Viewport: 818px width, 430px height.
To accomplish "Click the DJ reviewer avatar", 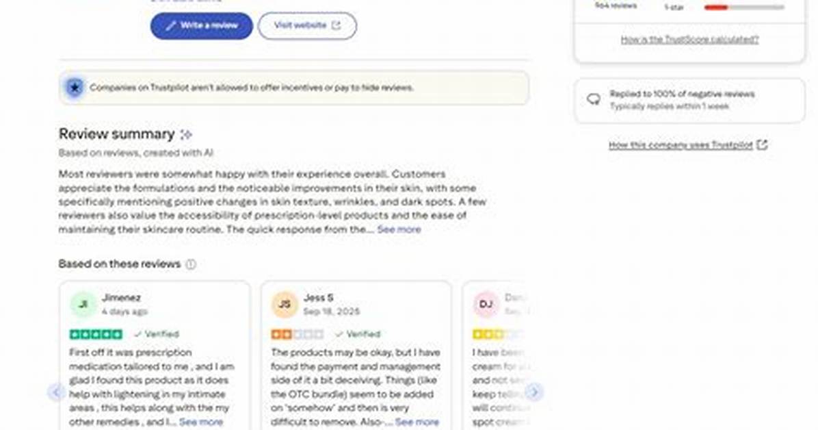I will (486, 304).
